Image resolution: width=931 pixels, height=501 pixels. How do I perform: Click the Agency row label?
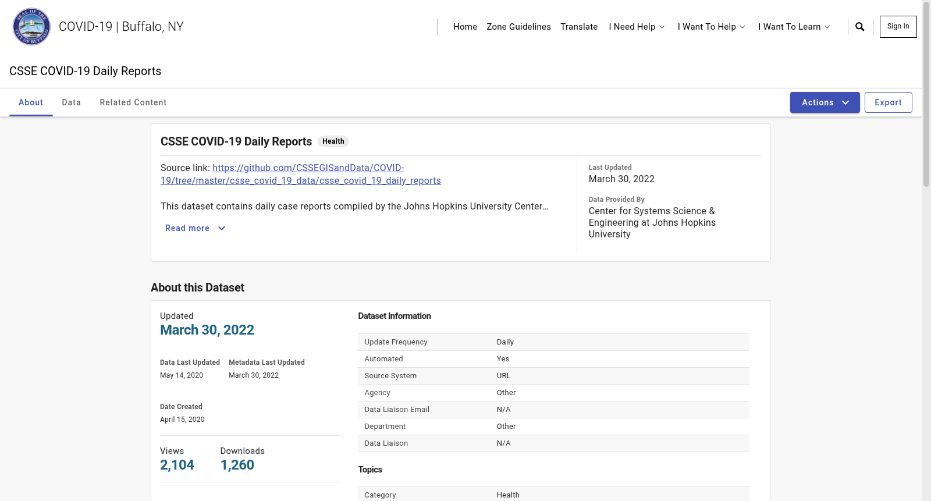378,393
